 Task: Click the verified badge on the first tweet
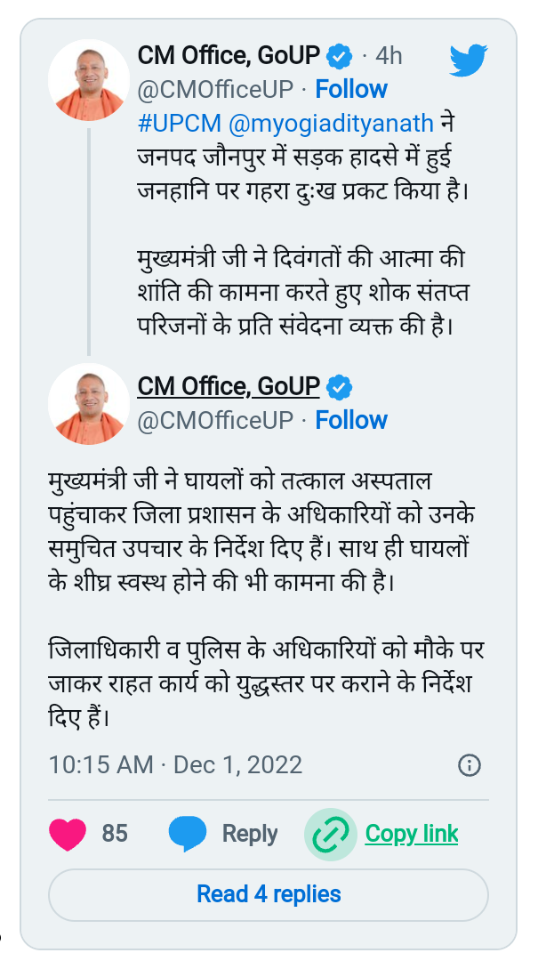click(x=340, y=56)
